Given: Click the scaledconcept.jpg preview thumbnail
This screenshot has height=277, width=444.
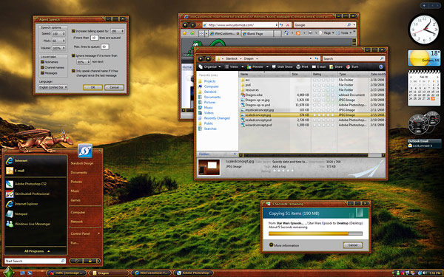Looking at the screenshot, I should click(x=209, y=167).
